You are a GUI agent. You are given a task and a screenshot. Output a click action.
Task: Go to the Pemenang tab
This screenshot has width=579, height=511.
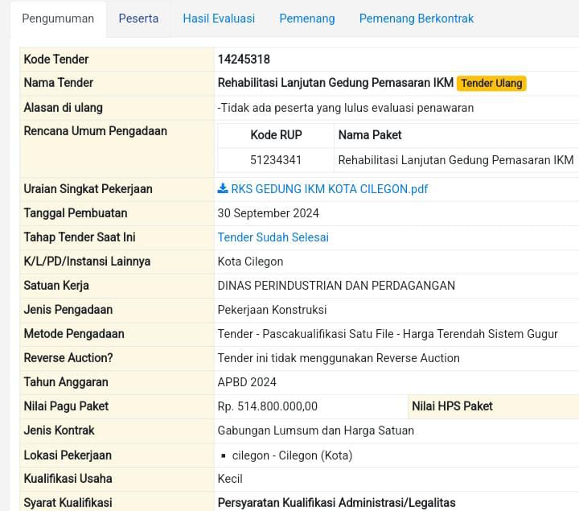point(307,19)
